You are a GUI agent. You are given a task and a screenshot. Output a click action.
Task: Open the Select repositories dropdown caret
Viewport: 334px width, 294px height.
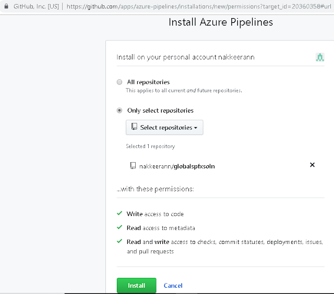click(196, 128)
